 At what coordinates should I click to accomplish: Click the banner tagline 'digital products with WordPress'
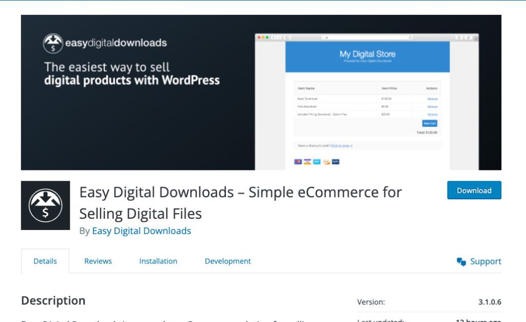point(132,81)
